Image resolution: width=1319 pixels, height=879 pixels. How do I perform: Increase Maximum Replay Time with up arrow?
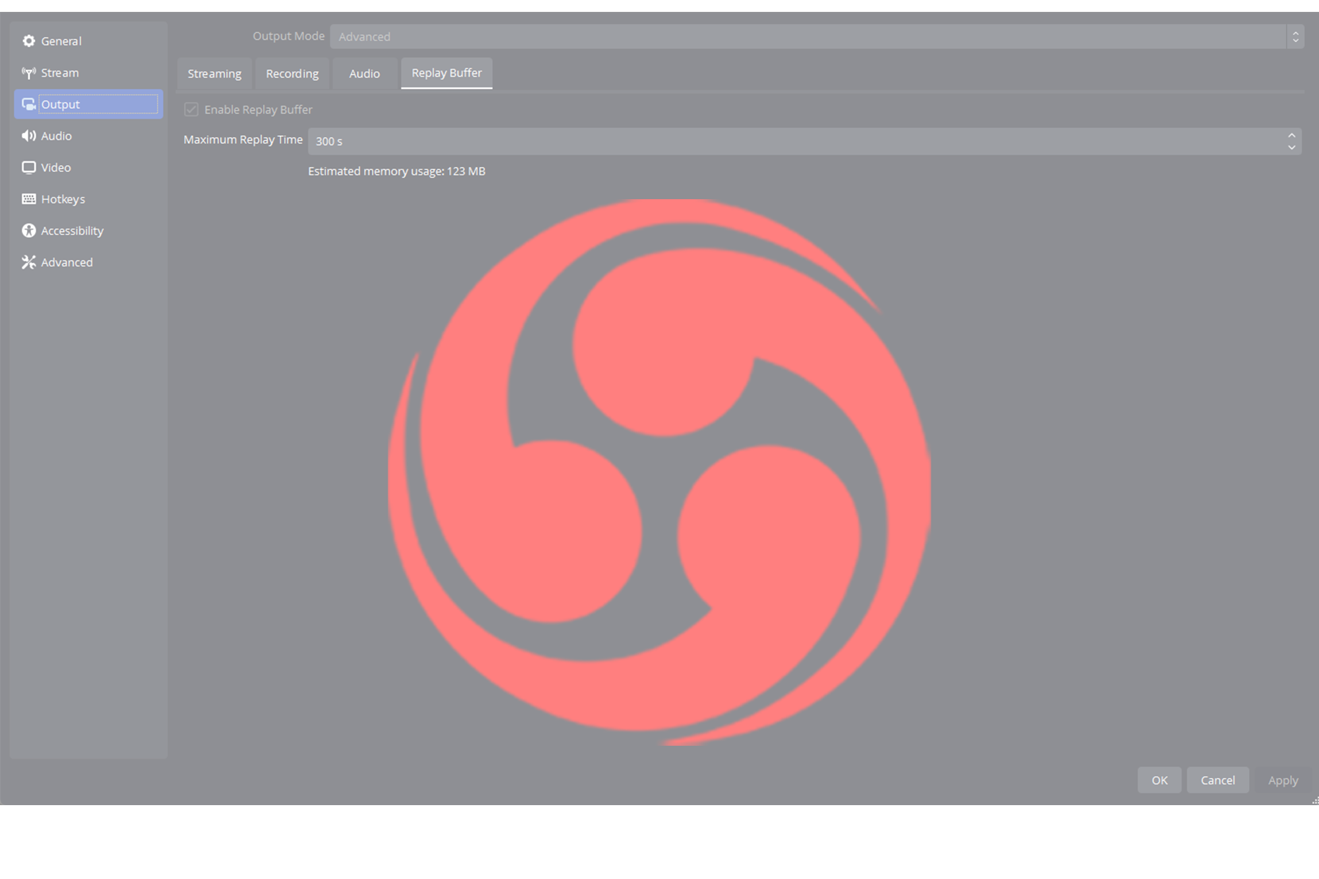(x=1291, y=135)
